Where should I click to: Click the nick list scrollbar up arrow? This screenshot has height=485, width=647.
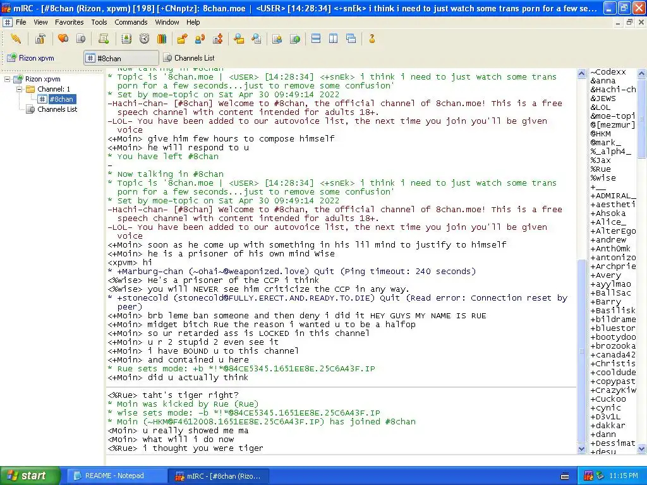click(642, 74)
